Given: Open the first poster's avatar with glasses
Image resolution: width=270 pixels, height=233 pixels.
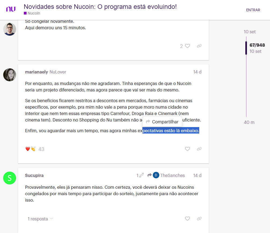Looking at the screenshot, I should pyautogui.click(x=10, y=29).
